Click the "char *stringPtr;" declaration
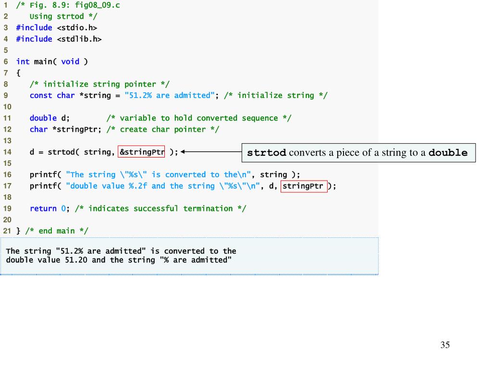Viewport: 492px width, 369px height. [65, 129]
